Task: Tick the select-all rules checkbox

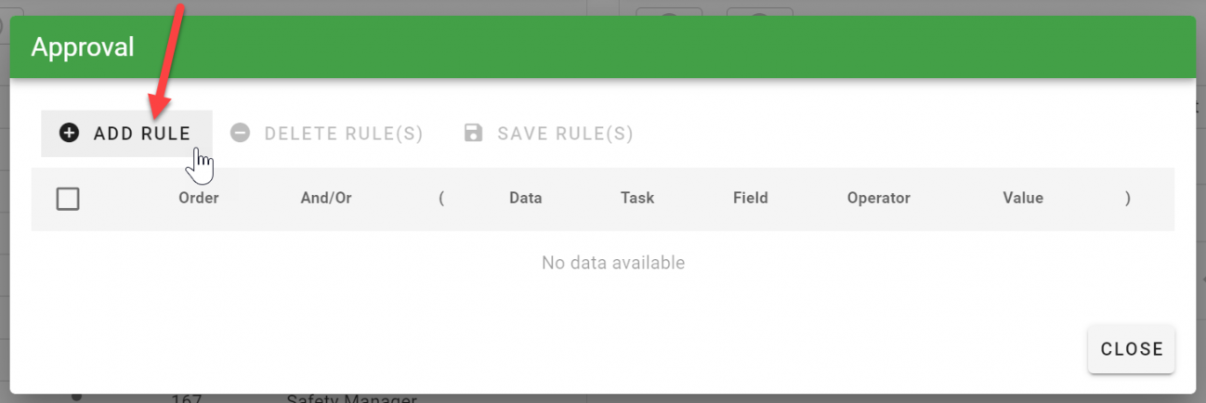Action: coord(68,199)
